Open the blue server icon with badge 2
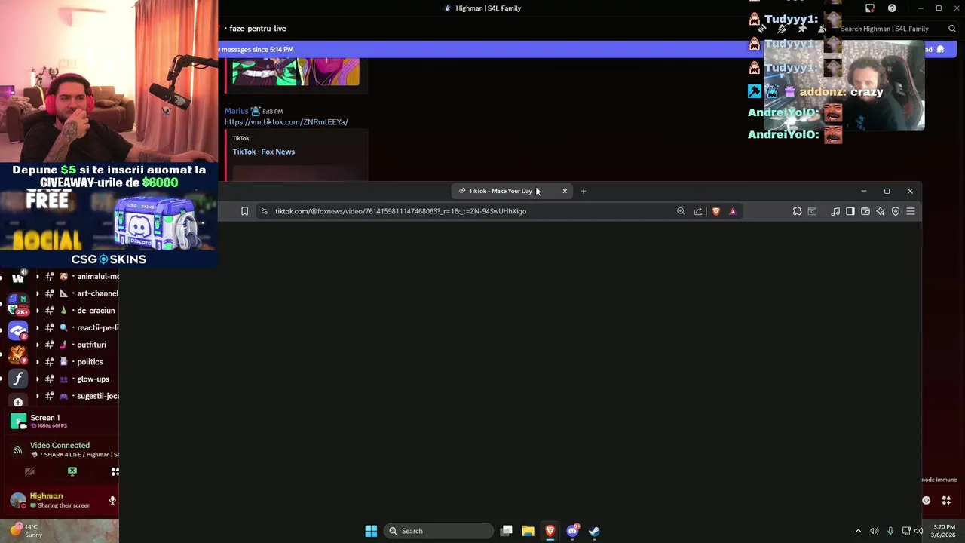The width and height of the screenshot is (965, 543). click(18, 330)
